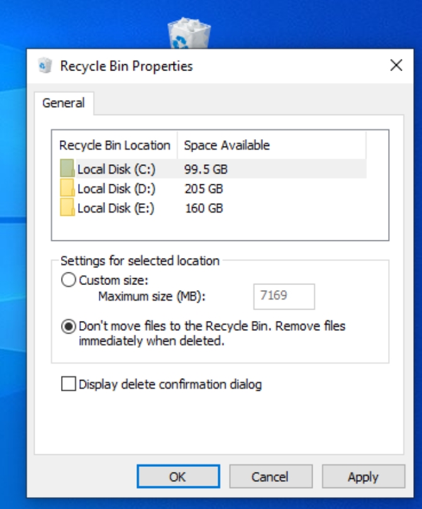This screenshot has width=422, height=509.
Task: Select the Custom size radio button
Action: [69, 280]
